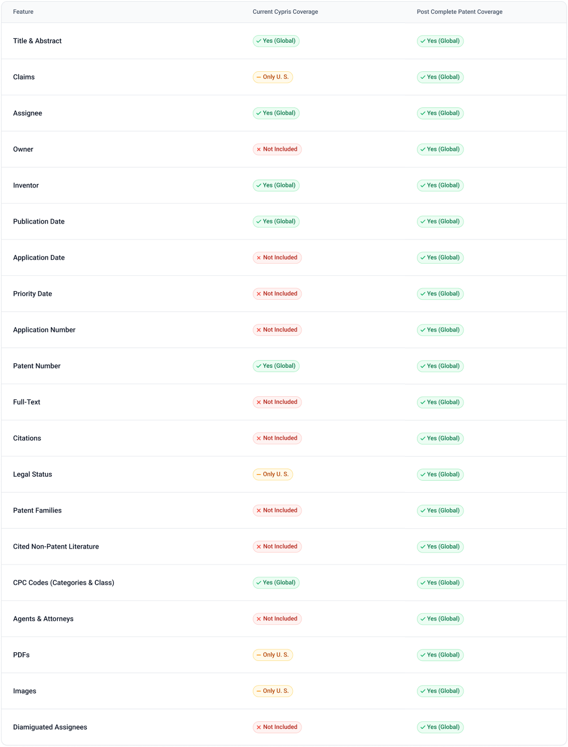Select the Feature column header
568x747 pixels.
pyautogui.click(x=23, y=12)
